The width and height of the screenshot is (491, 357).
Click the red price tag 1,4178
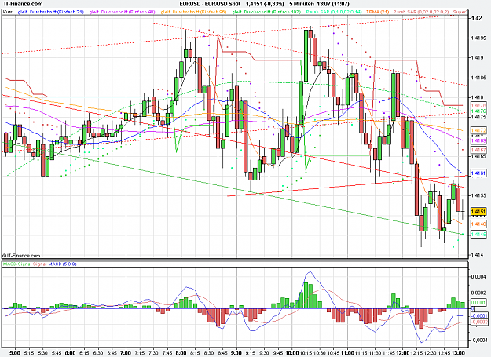[x=478, y=105]
